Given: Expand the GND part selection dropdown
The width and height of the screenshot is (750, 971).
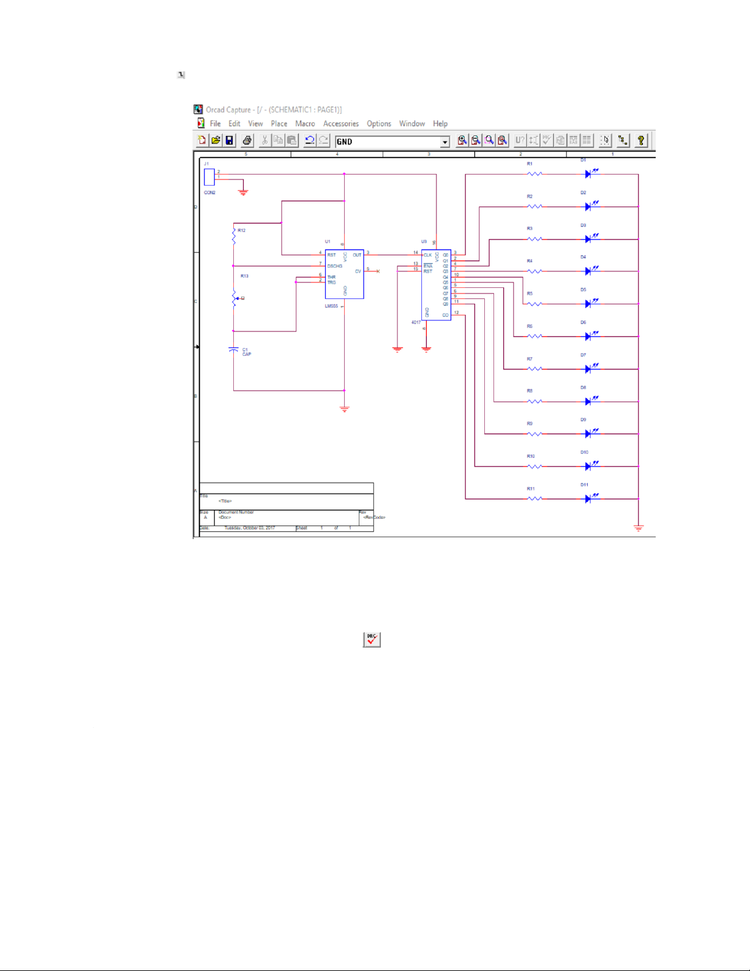Looking at the screenshot, I should pos(445,142).
